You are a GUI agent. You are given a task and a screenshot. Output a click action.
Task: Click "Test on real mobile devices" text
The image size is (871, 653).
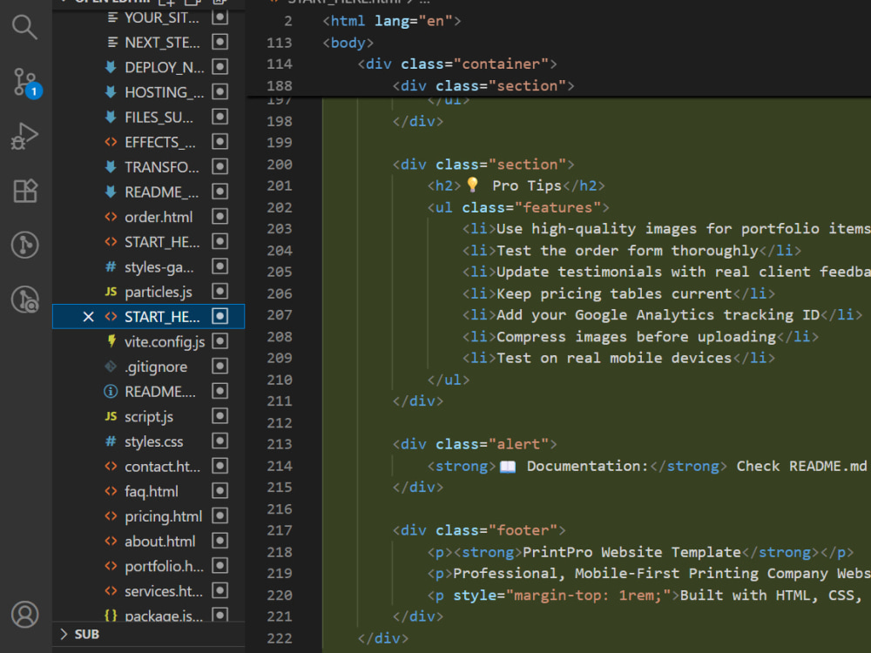click(x=614, y=358)
